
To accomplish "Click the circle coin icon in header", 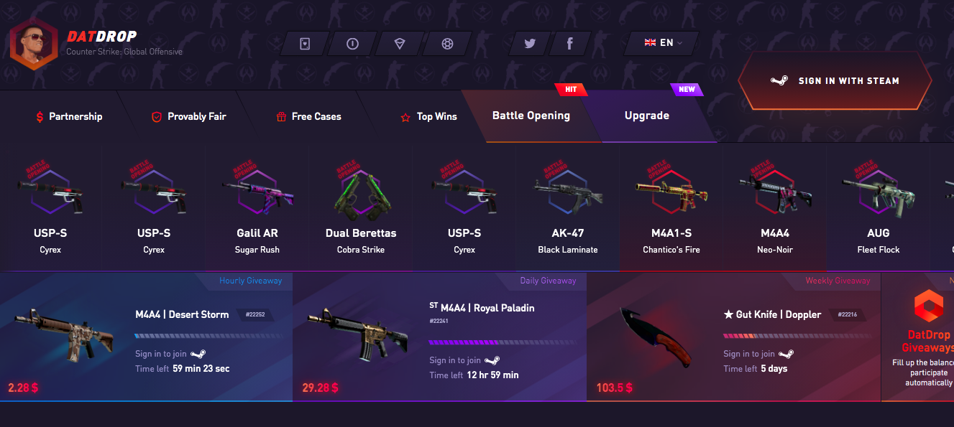I will (352, 43).
